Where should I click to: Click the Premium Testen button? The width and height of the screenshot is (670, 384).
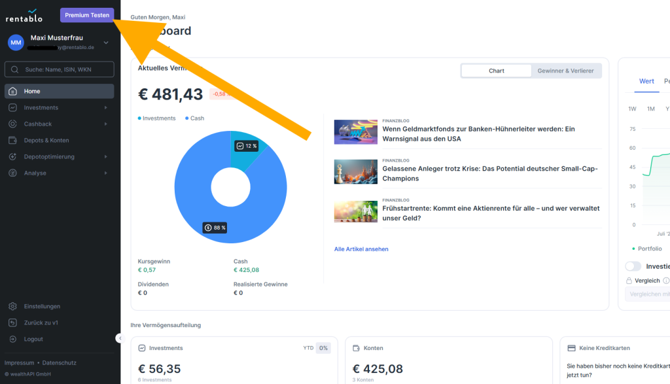86,15
